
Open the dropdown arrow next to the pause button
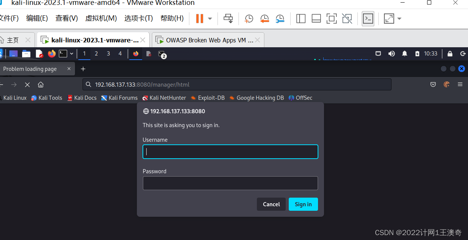[210, 18]
